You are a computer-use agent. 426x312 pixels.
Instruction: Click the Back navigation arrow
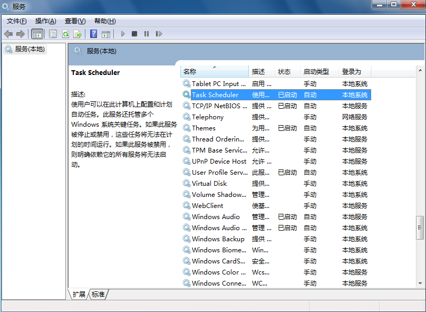tap(8, 34)
